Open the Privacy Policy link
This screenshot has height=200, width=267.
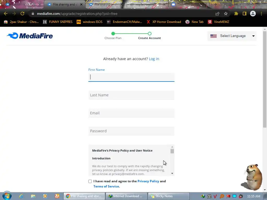148,181
